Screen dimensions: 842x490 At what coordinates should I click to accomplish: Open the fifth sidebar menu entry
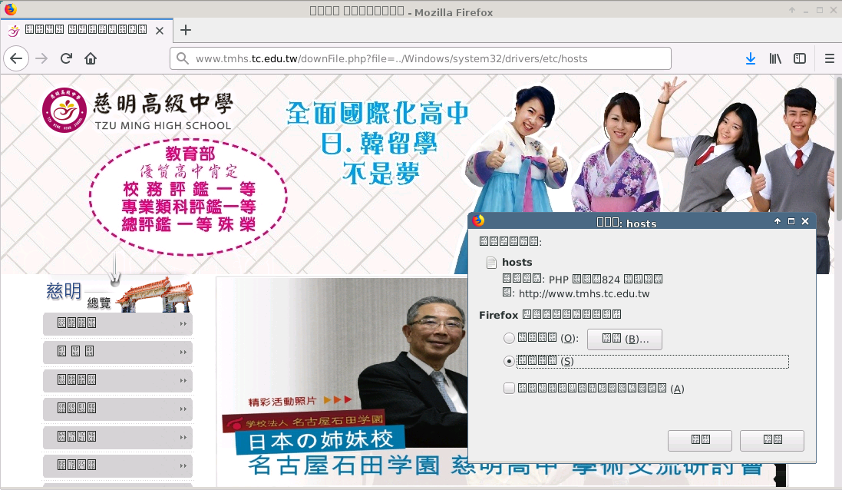click(x=117, y=438)
